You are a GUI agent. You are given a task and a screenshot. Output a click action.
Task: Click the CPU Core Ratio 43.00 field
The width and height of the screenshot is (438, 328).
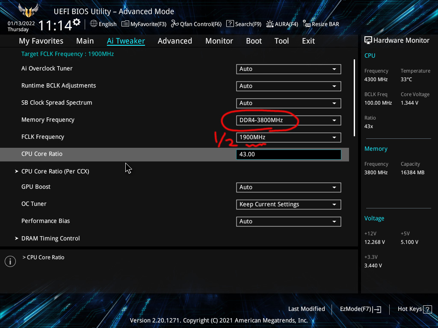[289, 155]
